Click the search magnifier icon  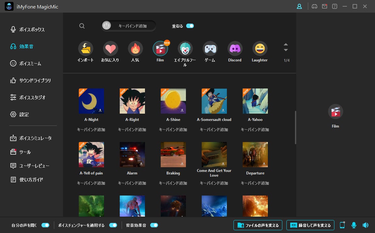coord(82,26)
